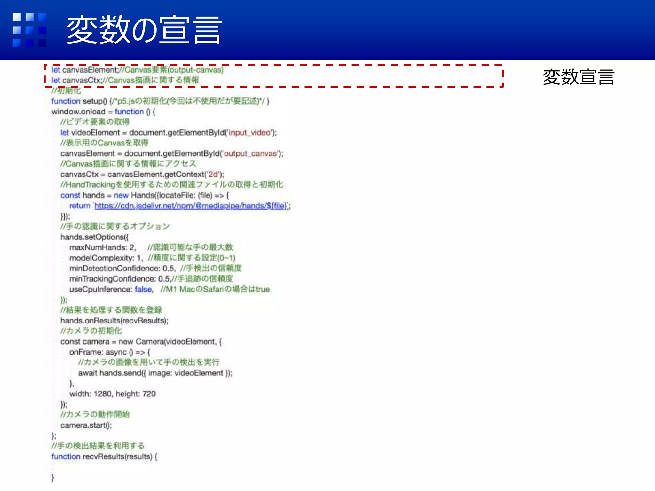Select the comment //ビデオ要素の取得
Screen dimensions: 655x491
tap(95, 122)
